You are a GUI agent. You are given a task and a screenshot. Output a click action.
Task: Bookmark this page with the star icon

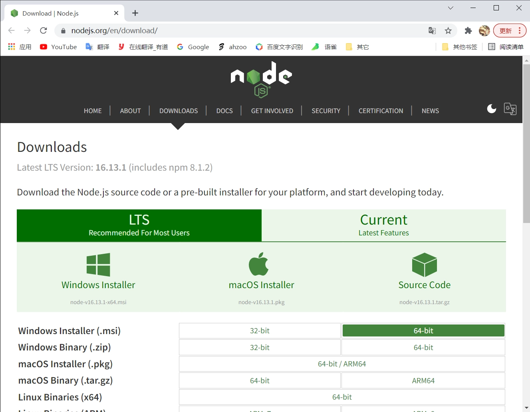tap(448, 31)
